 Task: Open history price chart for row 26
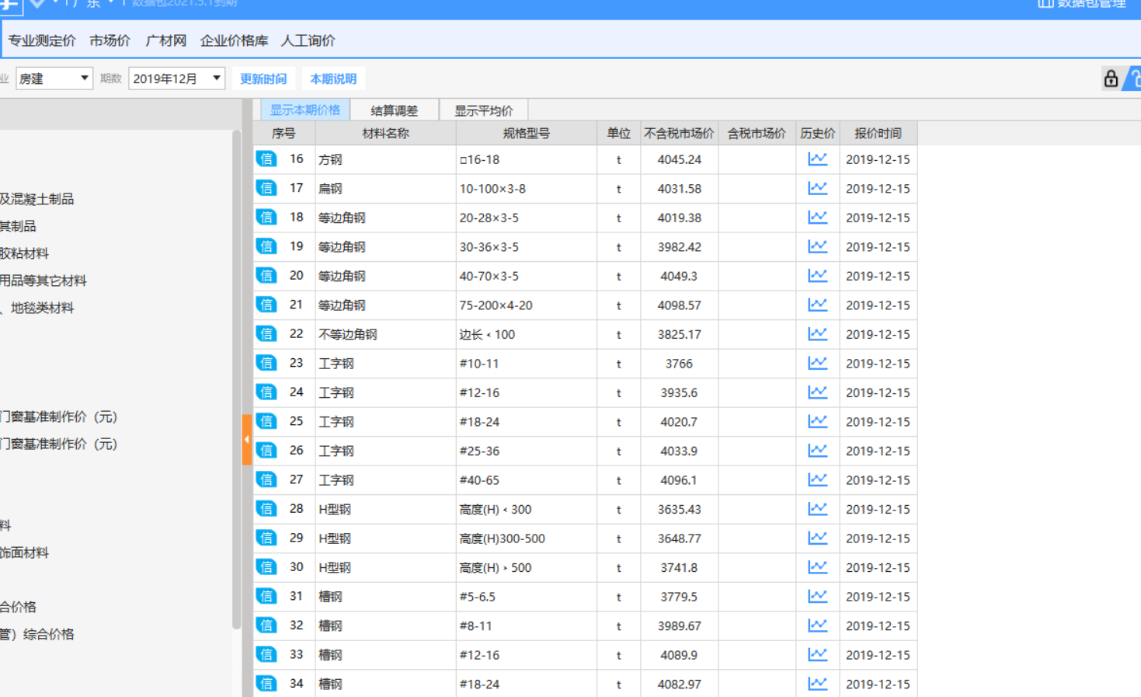(817, 451)
